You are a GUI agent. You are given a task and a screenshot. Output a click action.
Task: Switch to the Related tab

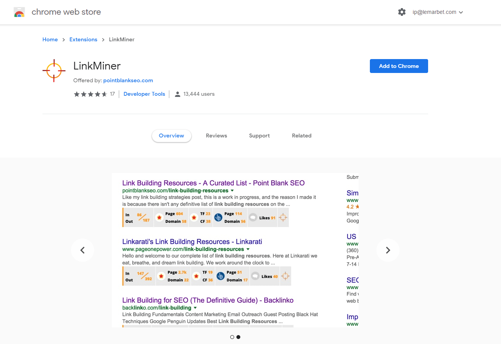(x=302, y=136)
